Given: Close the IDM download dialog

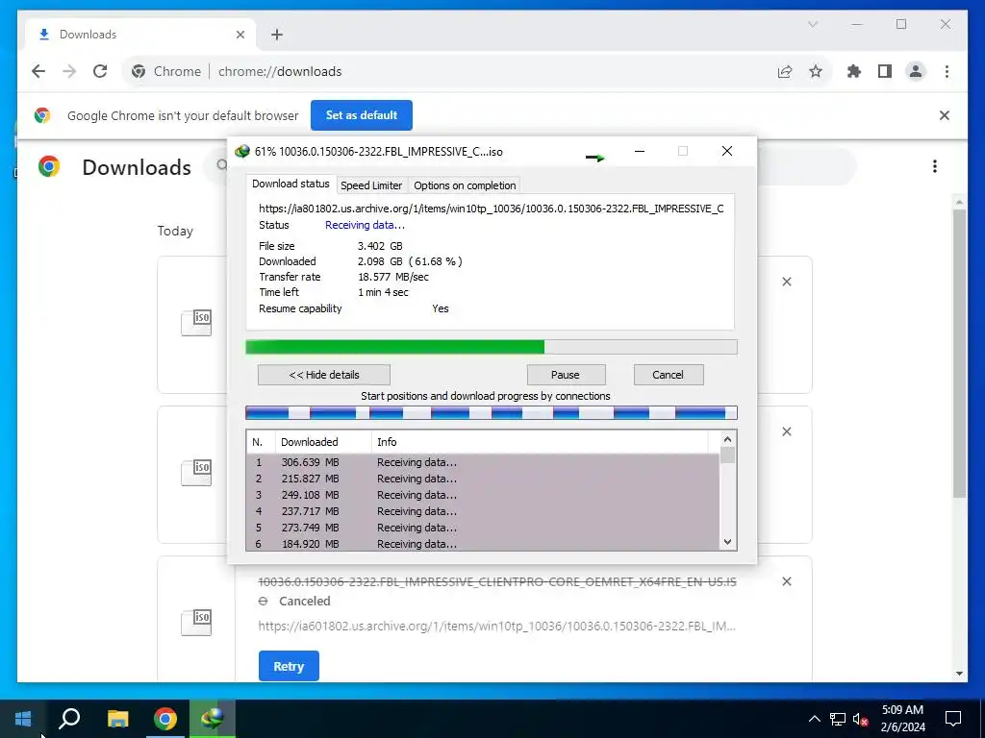Looking at the screenshot, I should (727, 151).
